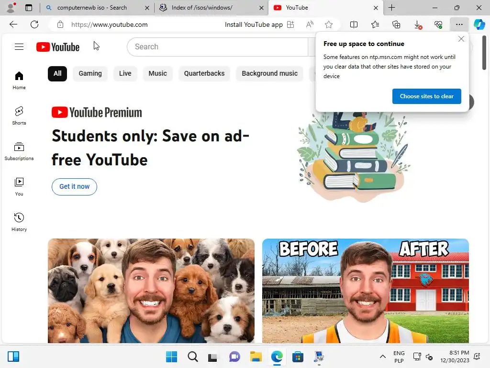Open Downloads toolbar icon
Image resolution: width=490 pixels, height=368 pixels.
point(417,24)
